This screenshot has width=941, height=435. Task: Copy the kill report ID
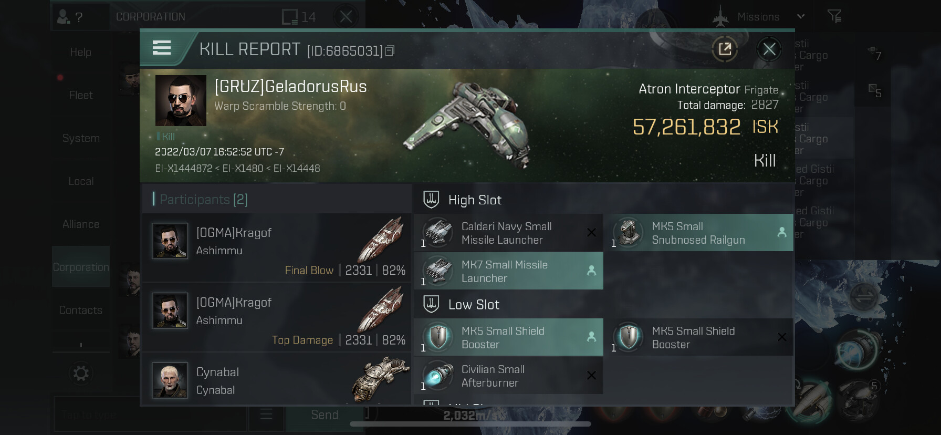pos(390,51)
